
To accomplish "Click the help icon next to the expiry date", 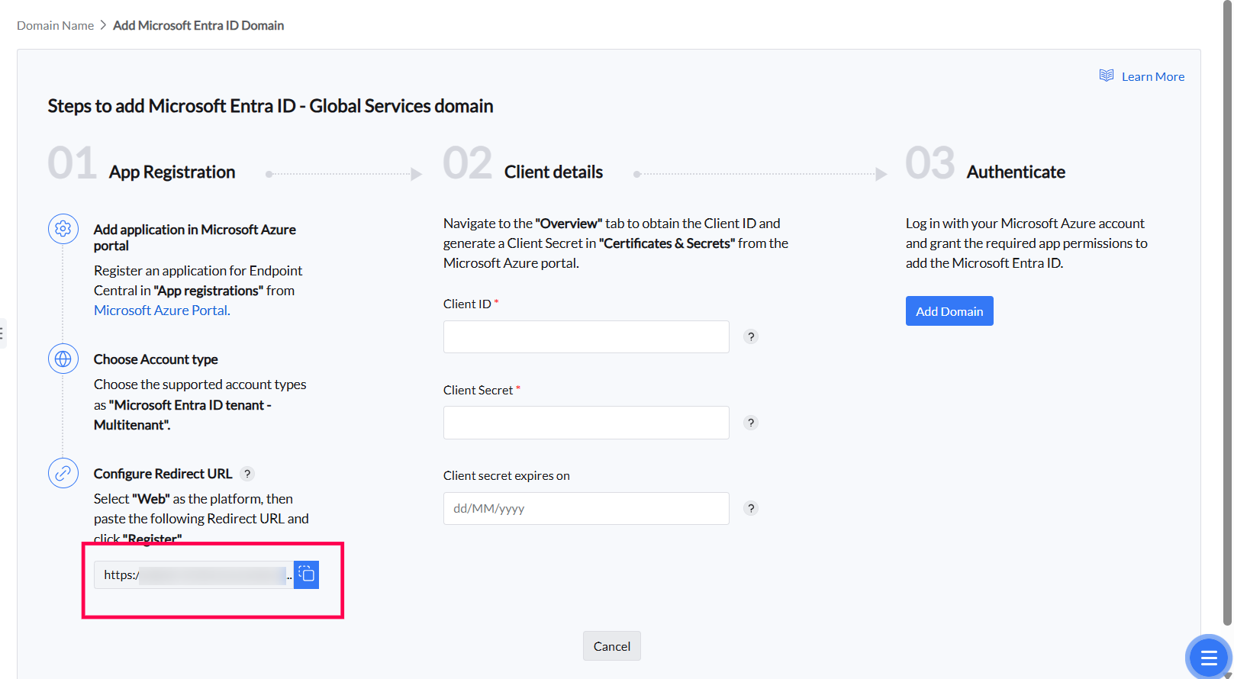I will pyautogui.click(x=751, y=508).
